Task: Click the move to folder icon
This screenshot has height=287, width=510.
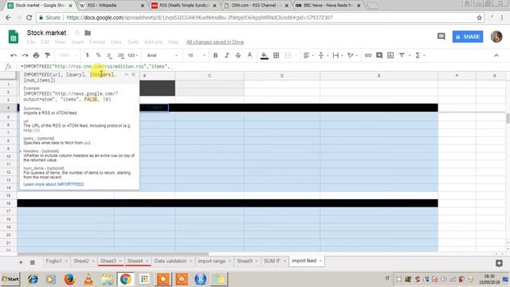Action: [x=88, y=33]
